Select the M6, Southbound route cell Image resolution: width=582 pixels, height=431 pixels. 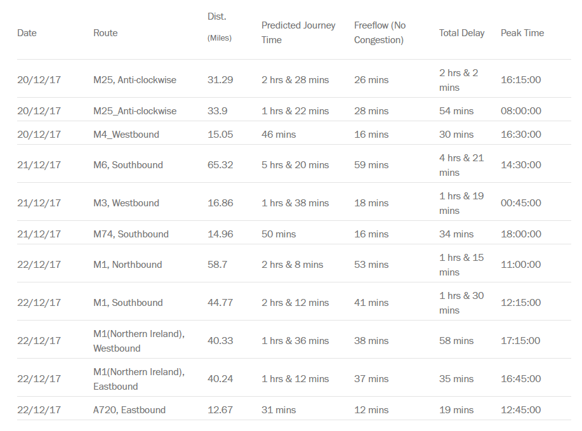[x=128, y=165]
